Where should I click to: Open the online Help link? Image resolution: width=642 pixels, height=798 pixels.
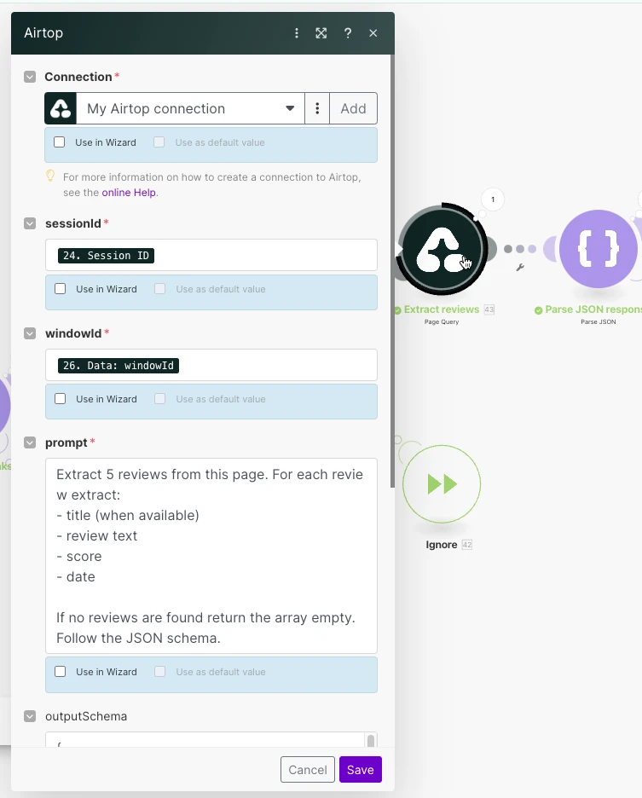129,193
